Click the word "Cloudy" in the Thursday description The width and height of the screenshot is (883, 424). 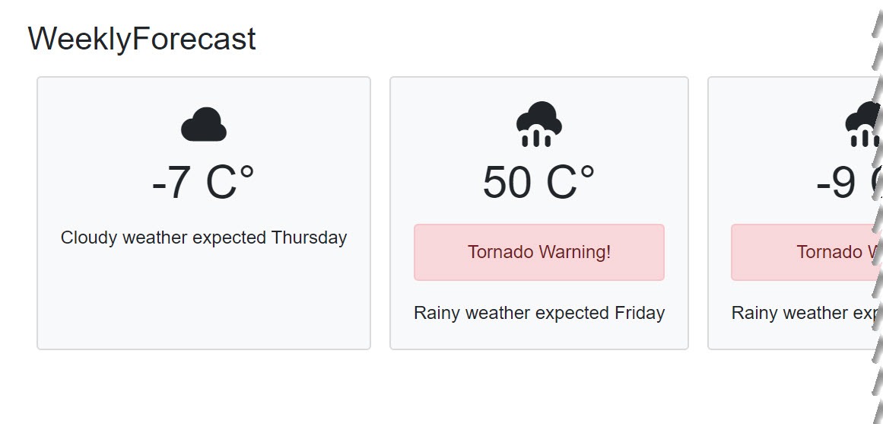(89, 238)
